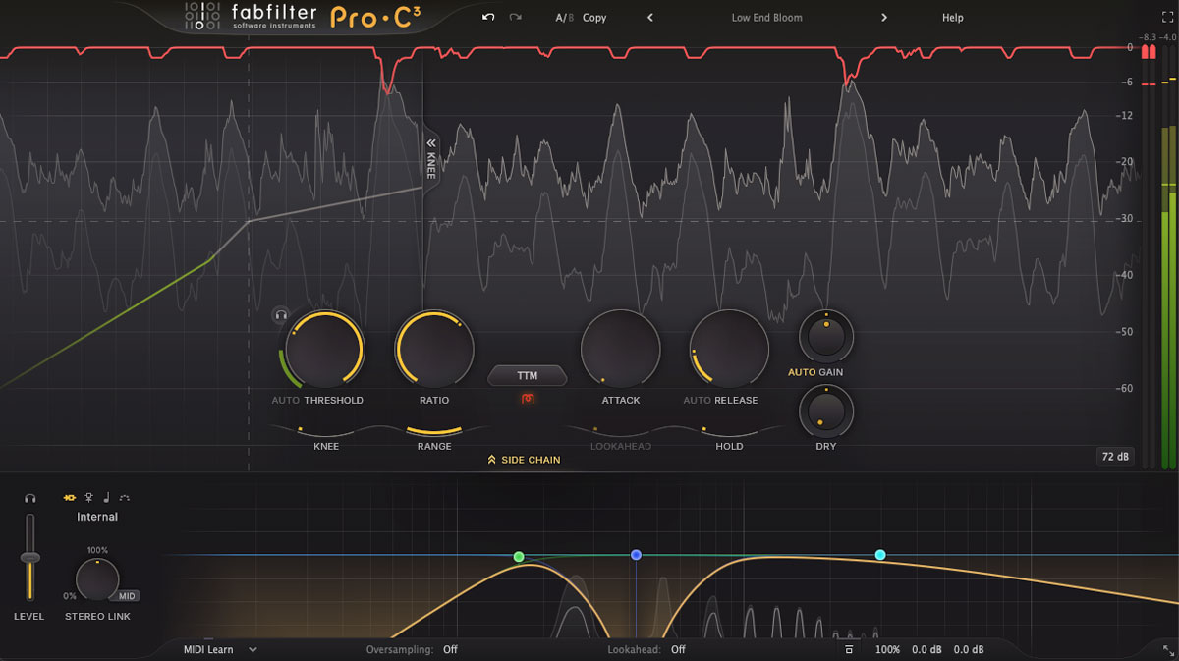Click the 100% mix value

tap(887, 650)
